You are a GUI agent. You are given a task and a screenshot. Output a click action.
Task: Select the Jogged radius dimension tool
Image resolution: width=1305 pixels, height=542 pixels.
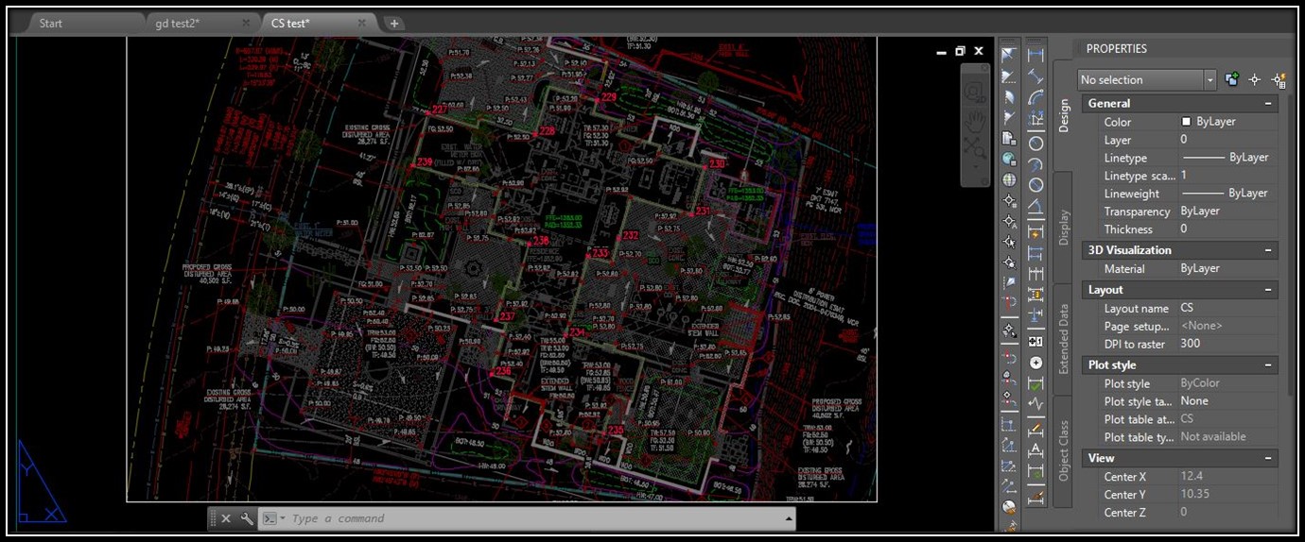1035,164
